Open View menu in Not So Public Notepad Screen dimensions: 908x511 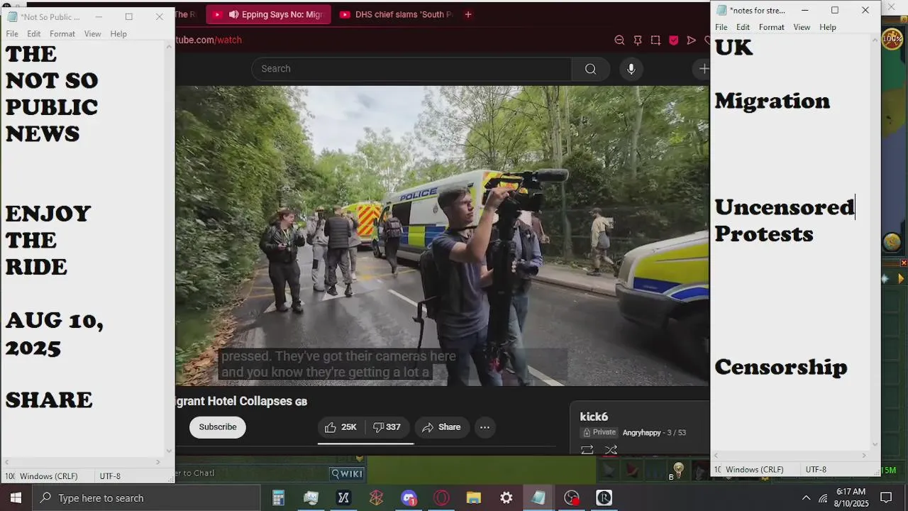93,34
